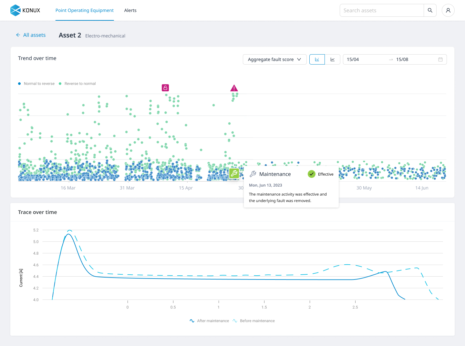The height and width of the screenshot is (346, 465).
Task: Click the KONUX logo
Action: [x=25, y=10]
